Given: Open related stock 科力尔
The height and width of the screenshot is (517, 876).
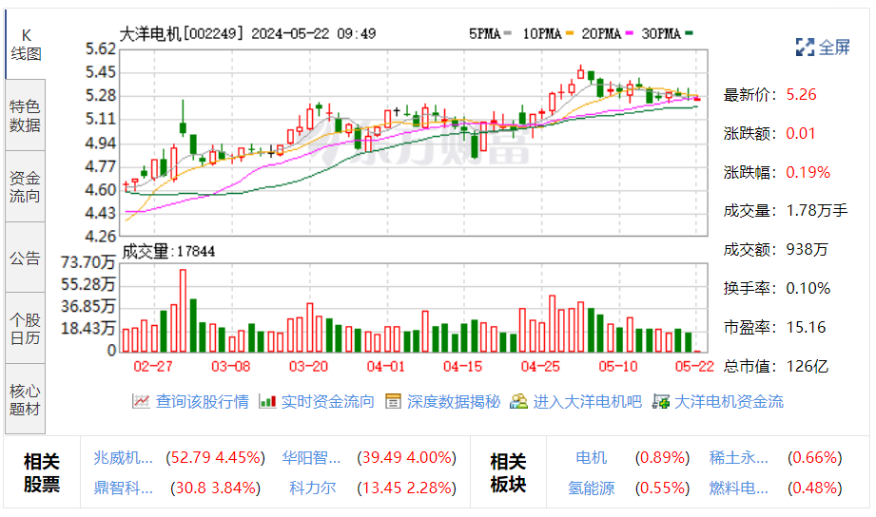Looking at the screenshot, I should coord(313,488).
